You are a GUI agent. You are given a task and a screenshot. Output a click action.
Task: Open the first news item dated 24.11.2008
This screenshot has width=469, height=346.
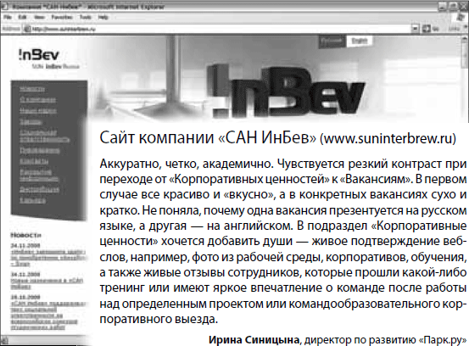click(47, 258)
